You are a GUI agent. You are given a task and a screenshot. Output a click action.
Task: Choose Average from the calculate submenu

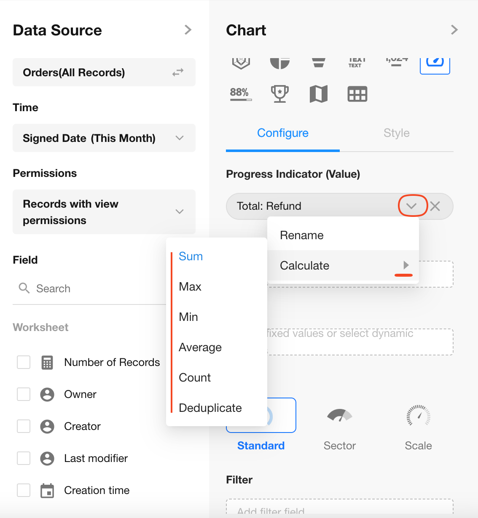[x=200, y=347]
